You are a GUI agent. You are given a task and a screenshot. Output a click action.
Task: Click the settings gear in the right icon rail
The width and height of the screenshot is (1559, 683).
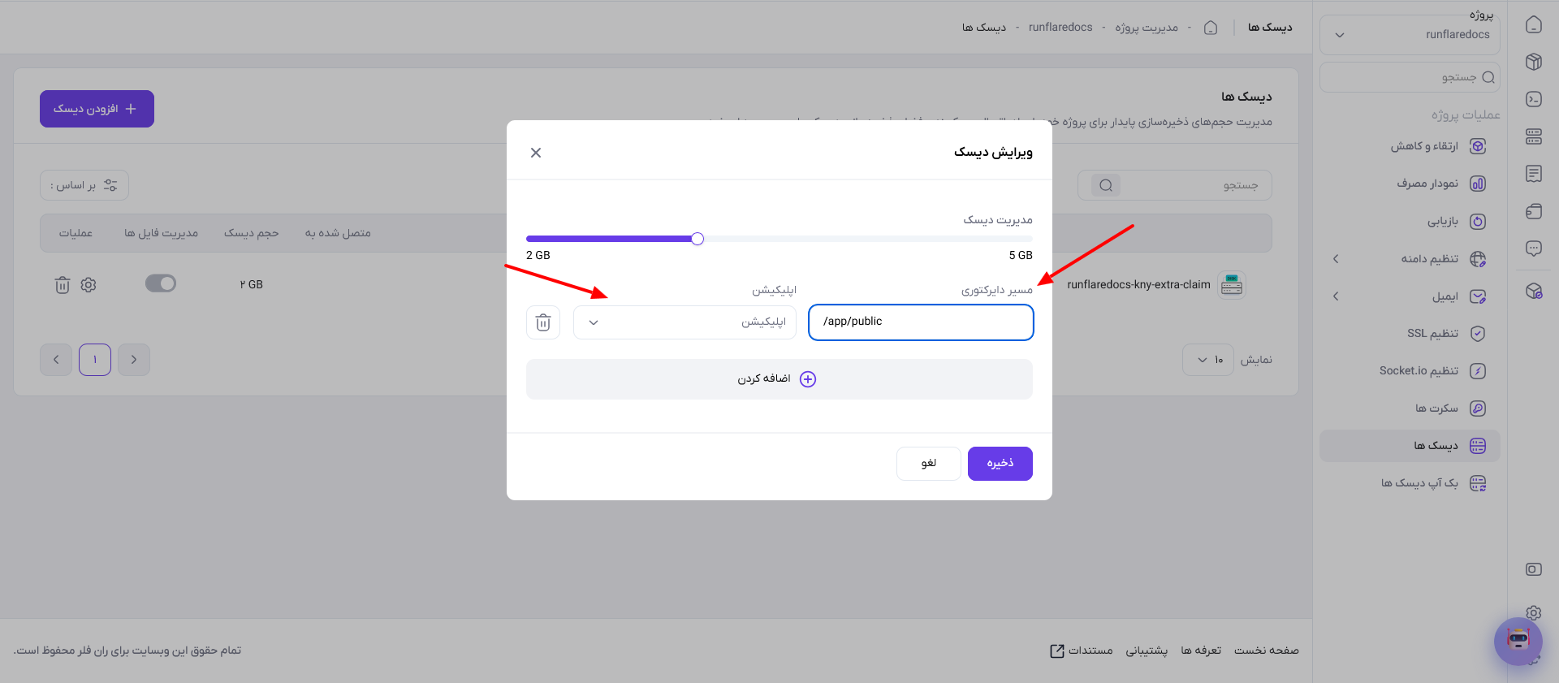coord(1534,612)
